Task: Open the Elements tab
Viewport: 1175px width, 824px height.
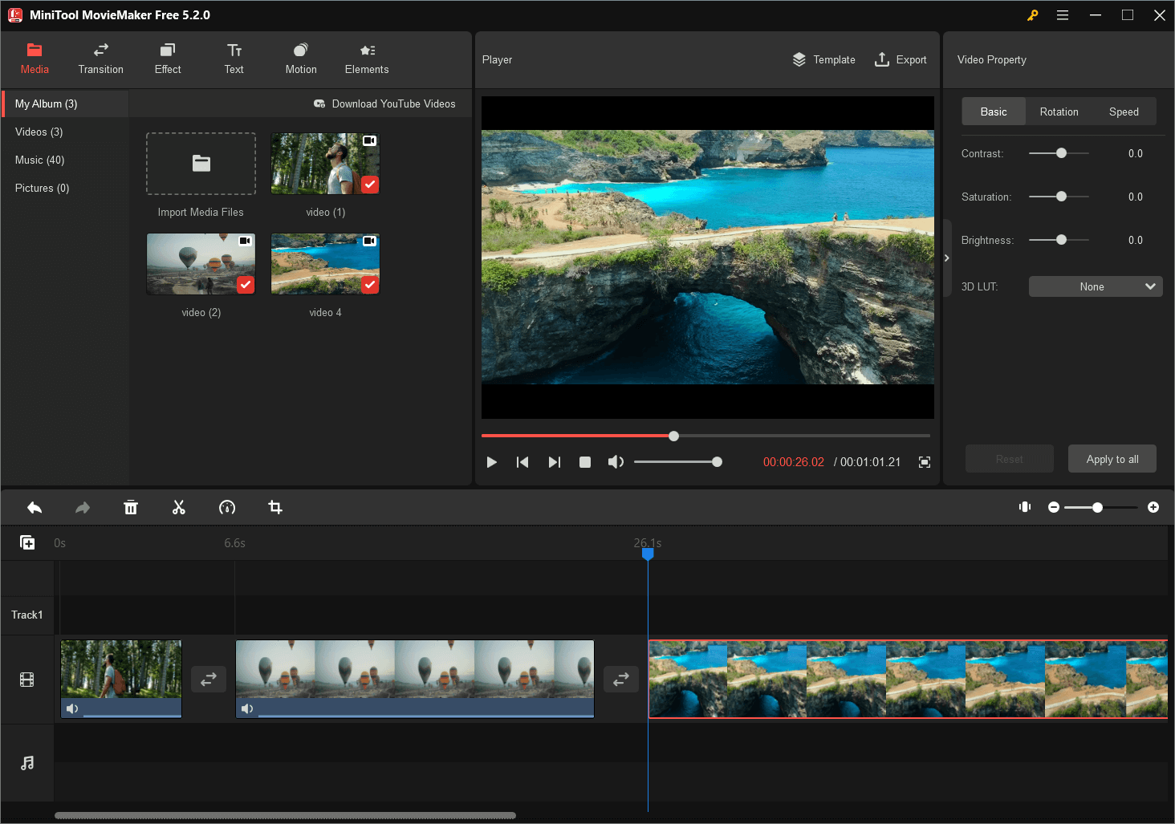Action: click(x=367, y=59)
